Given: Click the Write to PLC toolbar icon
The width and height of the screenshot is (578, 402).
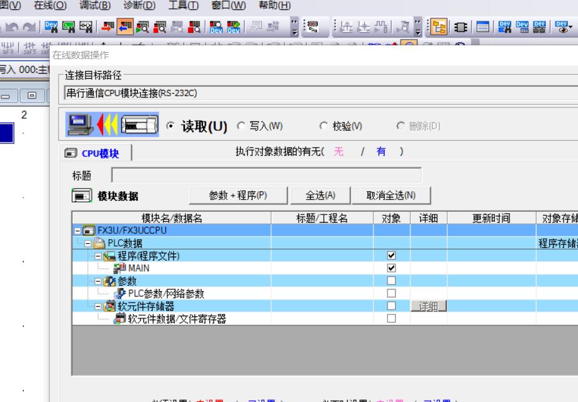Looking at the screenshot, I should (x=108, y=27).
